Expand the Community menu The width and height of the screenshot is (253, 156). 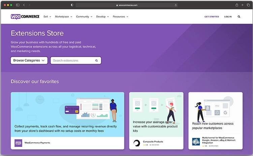84,16
